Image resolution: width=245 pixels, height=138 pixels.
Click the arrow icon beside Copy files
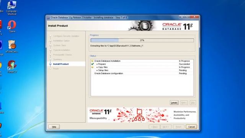[x=92, y=67]
